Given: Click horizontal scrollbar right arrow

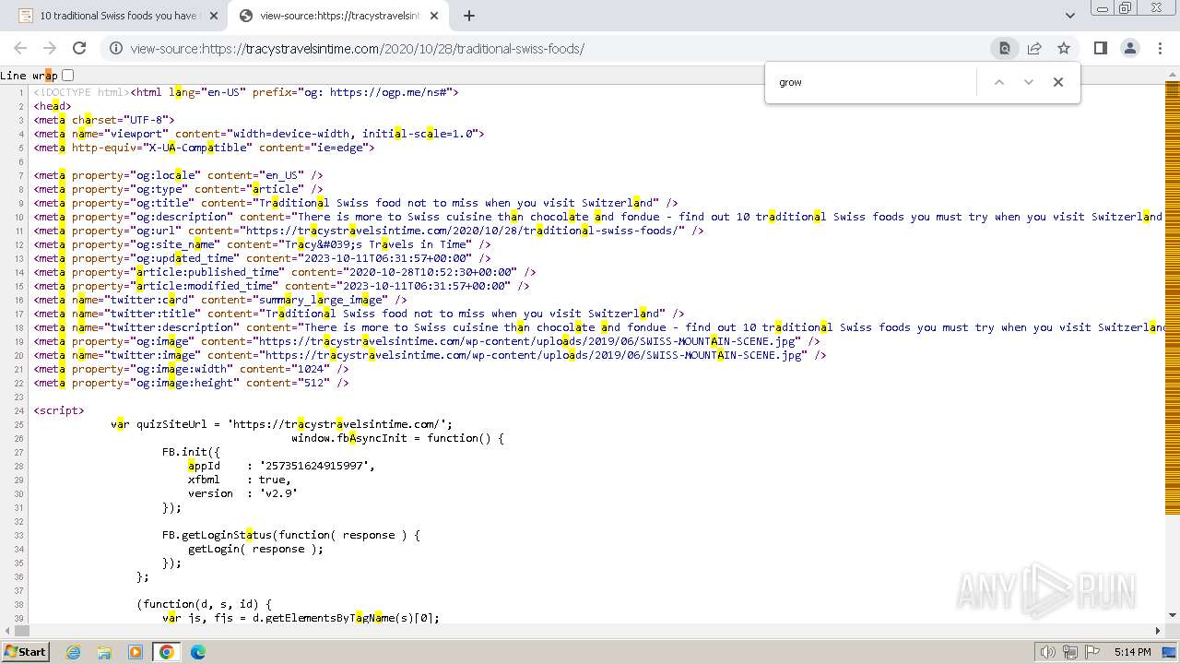Looking at the screenshot, I should (1158, 631).
